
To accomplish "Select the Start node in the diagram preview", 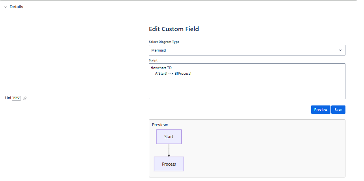I will (169, 137).
